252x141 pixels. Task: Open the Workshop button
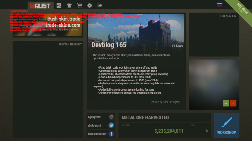(227, 125)
